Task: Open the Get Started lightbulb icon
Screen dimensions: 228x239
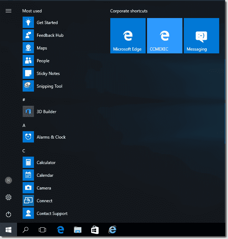Action: point(28,22)
